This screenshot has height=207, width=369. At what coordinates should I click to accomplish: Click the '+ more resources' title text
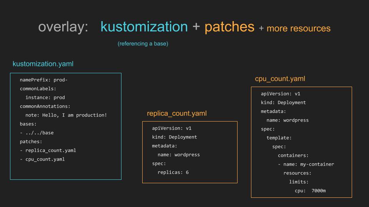[x=295, y=28]
